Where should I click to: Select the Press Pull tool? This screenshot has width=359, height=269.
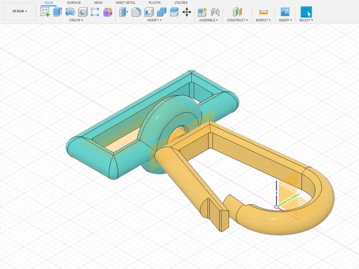pyautogui.click(x=124, y=12)
